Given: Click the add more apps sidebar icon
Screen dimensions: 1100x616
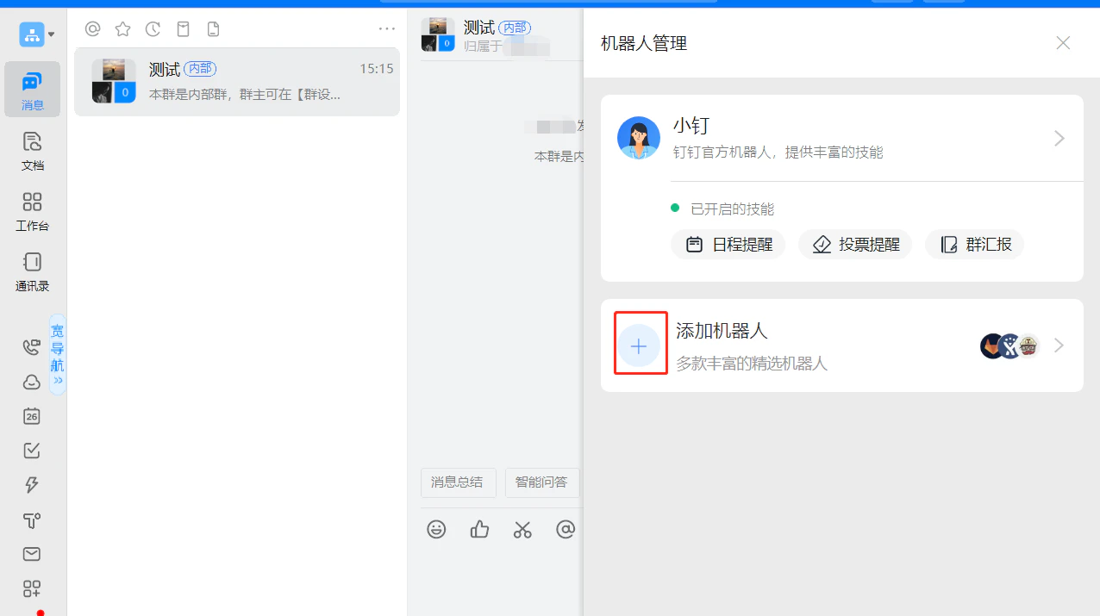Looking at the screenshot, I should (31, 588).
